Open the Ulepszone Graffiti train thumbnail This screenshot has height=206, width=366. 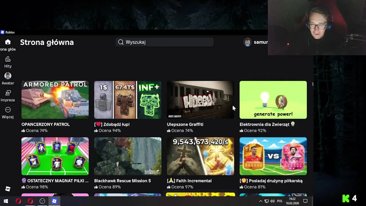(200, 100)
